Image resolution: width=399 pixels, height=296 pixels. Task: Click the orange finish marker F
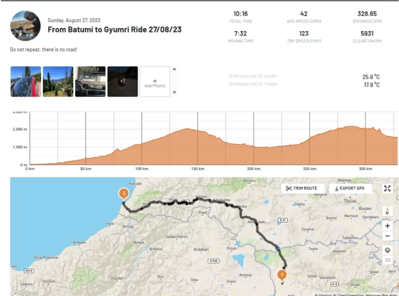[282, 275]
